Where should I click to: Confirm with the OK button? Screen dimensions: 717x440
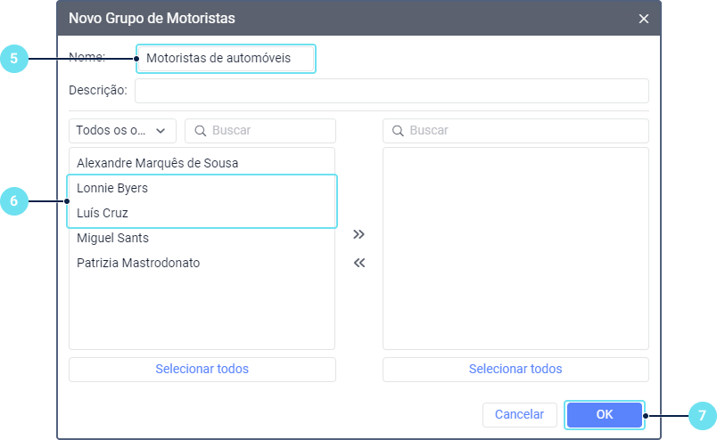coord(604,414)
